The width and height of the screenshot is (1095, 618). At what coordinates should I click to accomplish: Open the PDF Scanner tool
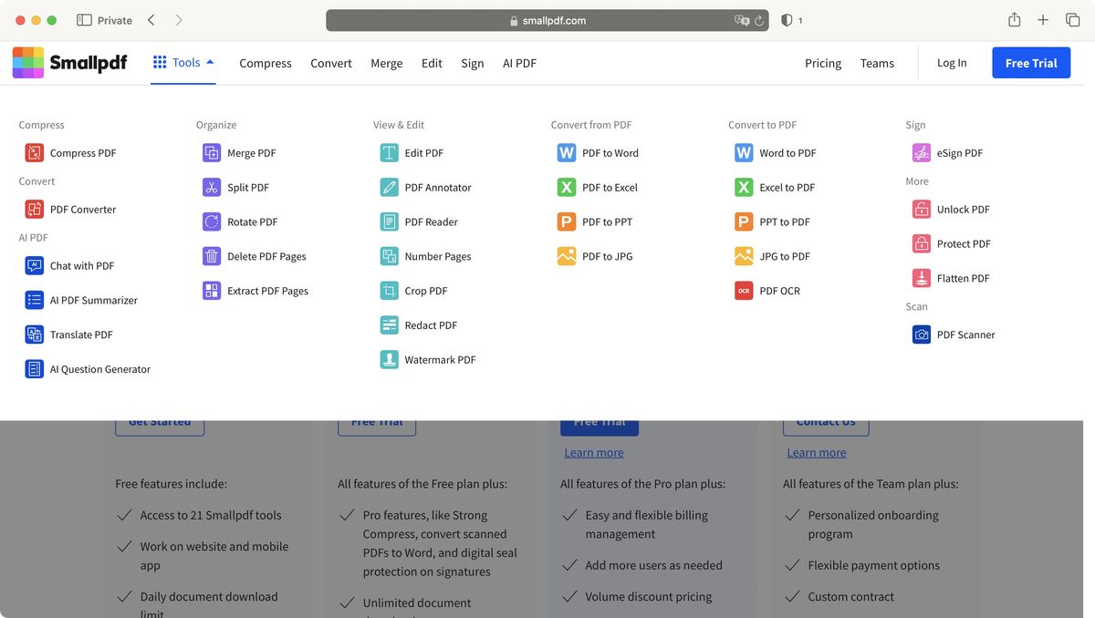tap(967, 335)
